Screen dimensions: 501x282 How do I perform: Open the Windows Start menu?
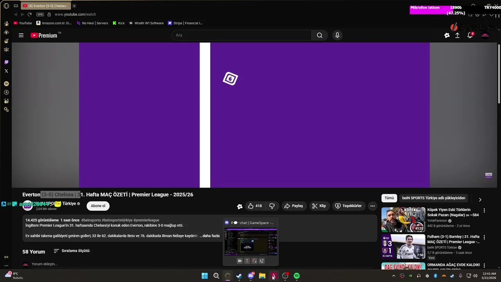205,276
